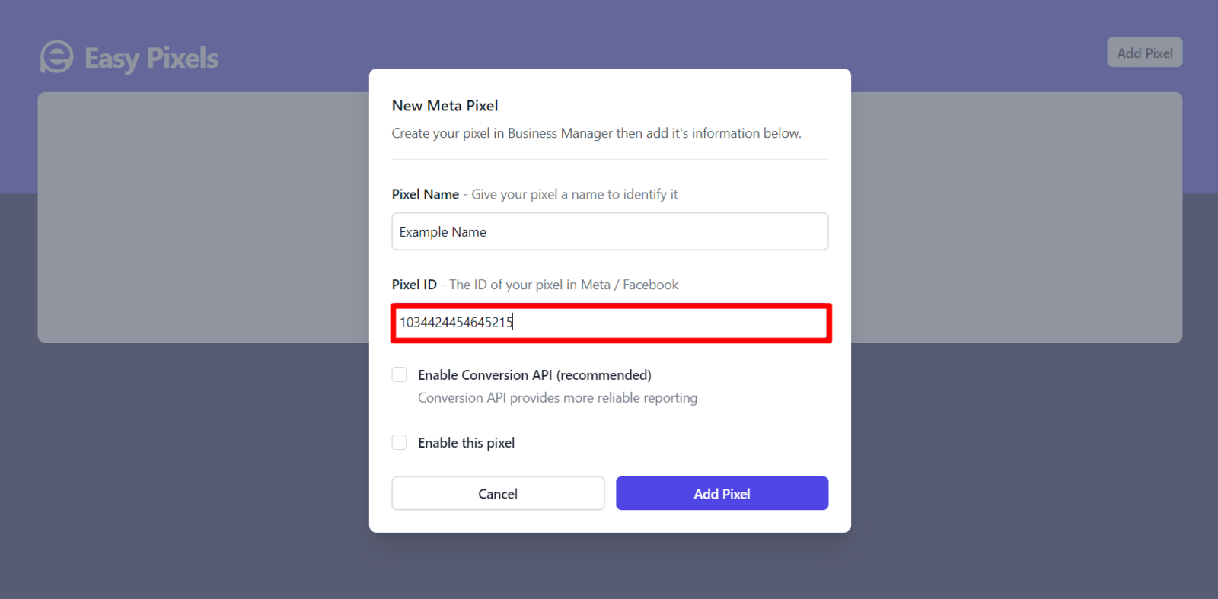
Task: Select the Pixel ID value field
Action: point(609,323)
